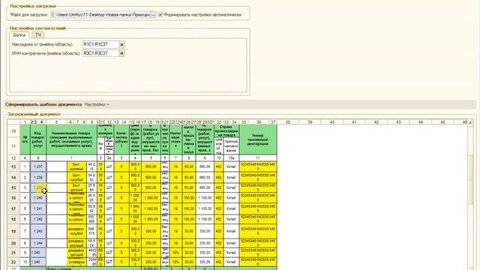
Task: Select cell '1 238' in row 14
Action: (38, 178)
